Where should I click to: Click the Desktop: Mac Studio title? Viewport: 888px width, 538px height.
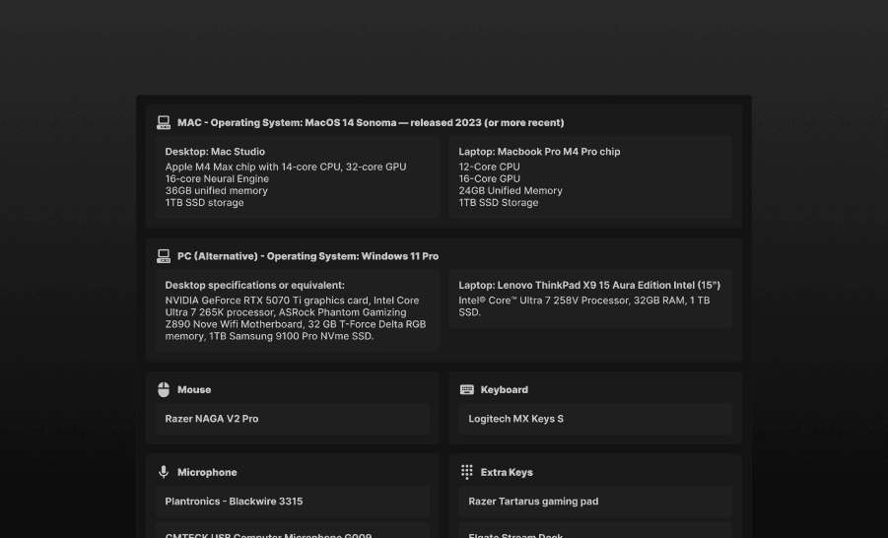click(x=215, y=151)
